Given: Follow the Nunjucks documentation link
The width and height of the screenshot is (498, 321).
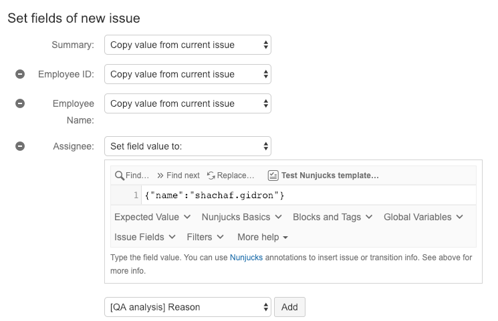Looking at the screenshot, I should click(246, 257).
